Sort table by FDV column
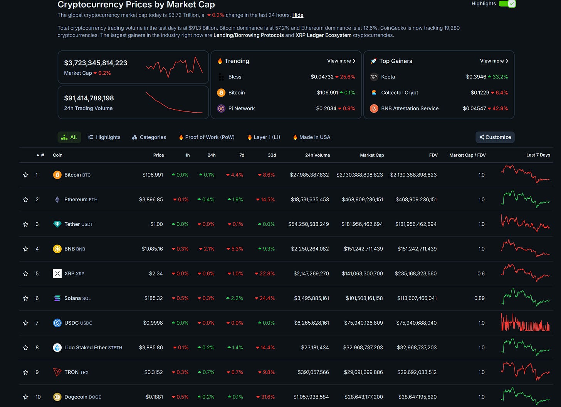 tap(433, 155)
